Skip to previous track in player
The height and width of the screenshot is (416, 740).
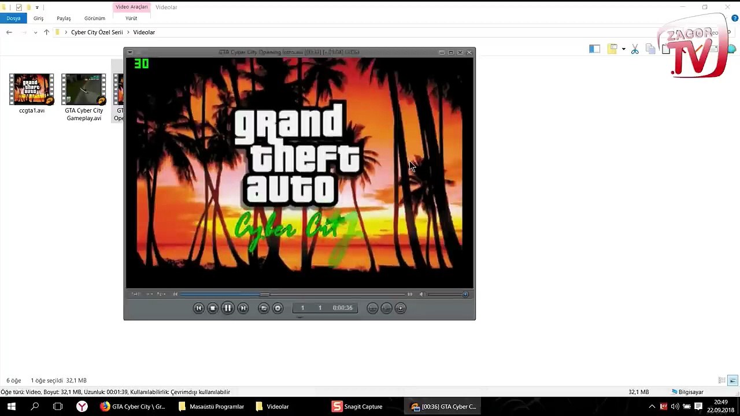[x=198, y=308]
